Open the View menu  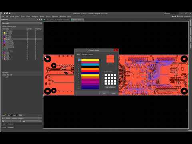(12, 16)
